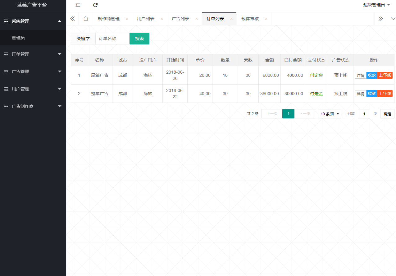Select 管理员 in the sidebar

18,38
